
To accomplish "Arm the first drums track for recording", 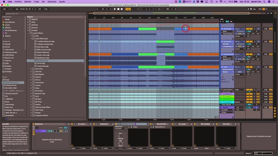I will click(x=258, y=29).
